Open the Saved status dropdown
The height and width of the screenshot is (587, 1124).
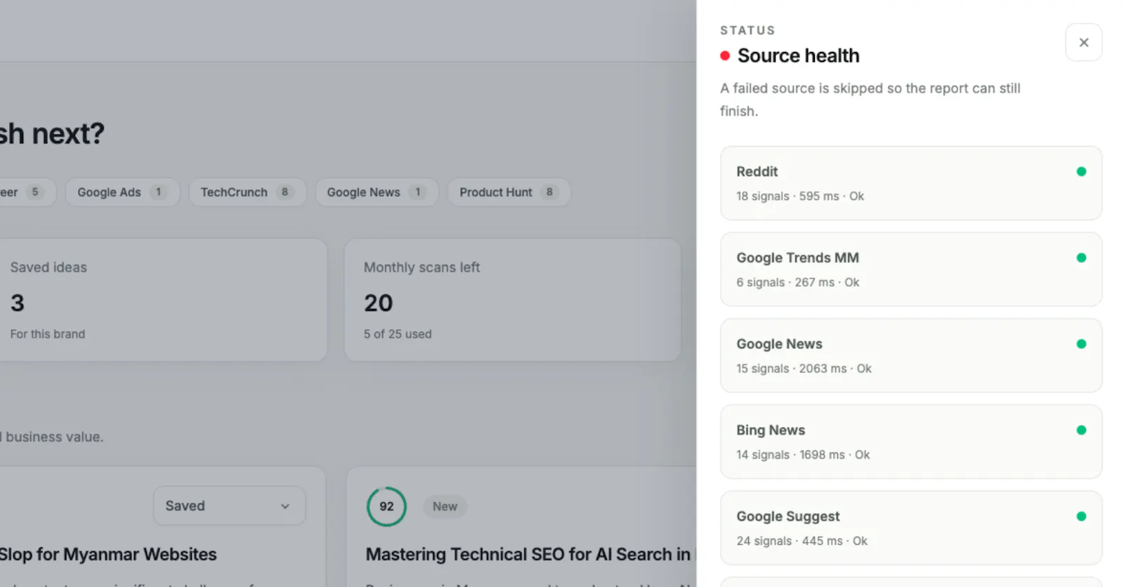click(x=229, y=506)
